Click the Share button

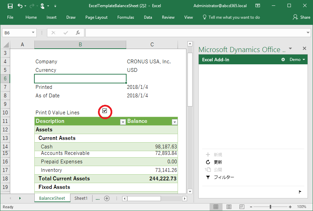point(302,17)
